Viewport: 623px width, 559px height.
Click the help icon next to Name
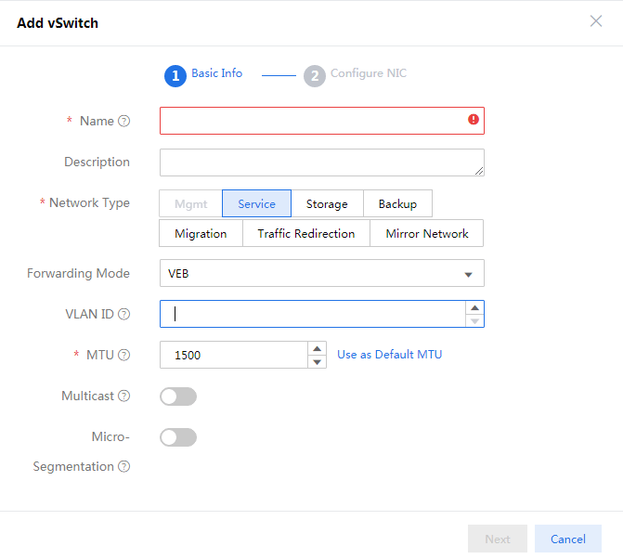124,121
